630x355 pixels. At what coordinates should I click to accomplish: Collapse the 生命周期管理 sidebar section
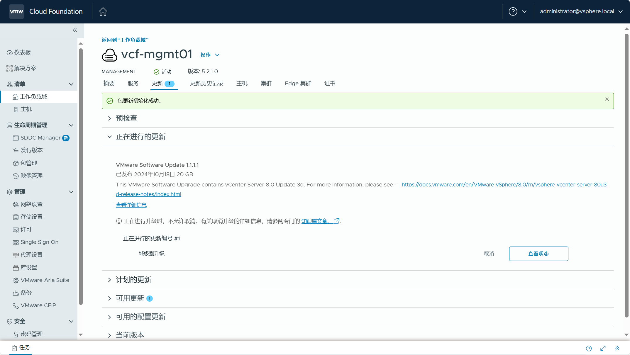point(71,125)
